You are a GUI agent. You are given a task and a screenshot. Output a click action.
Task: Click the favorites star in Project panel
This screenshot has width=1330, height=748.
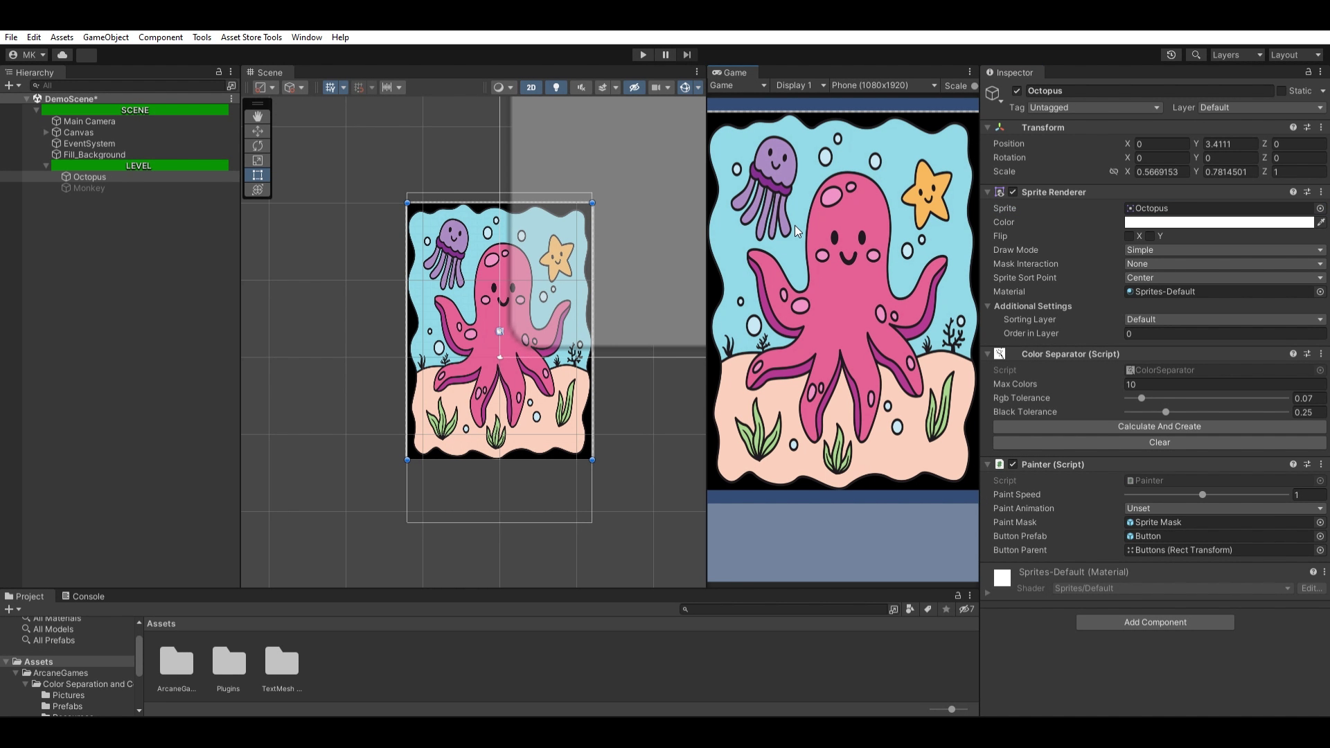pyautogui.click(x=946, y=609)
